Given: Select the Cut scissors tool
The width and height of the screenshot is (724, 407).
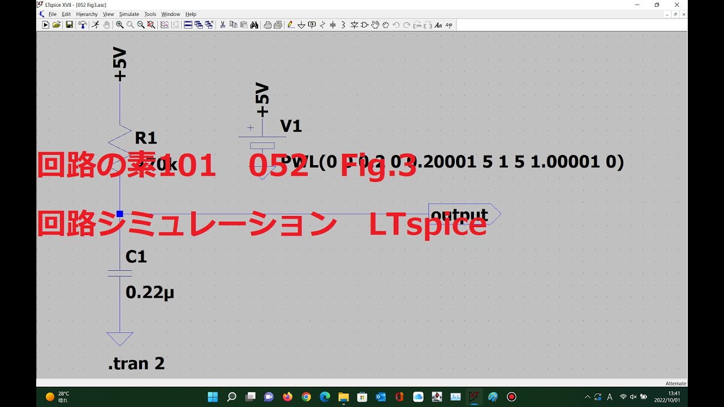Looking at the screenshot, I should [222, 25].
